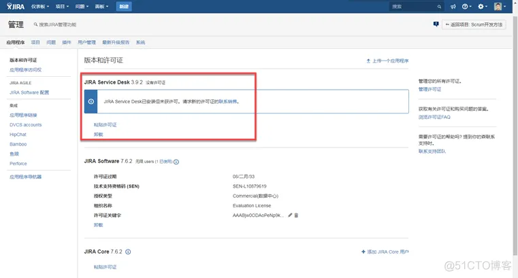Click the search magnifier icon in header
The width and height of the screenshot is (518, 278).
(x=439, y=7)
